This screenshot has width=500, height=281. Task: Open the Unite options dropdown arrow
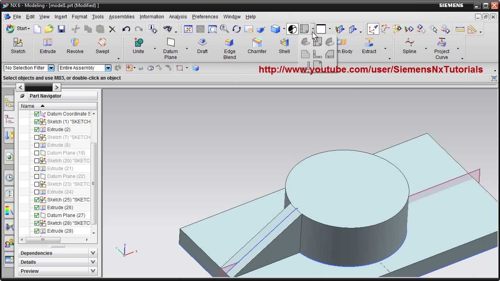[x=155, y=49]
